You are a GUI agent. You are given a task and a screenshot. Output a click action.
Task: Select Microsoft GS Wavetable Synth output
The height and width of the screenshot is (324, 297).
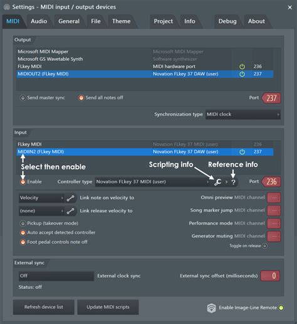tap(145, 59)
